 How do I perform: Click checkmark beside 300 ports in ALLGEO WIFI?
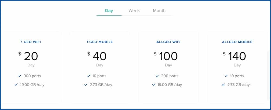(x=157, y=76)
